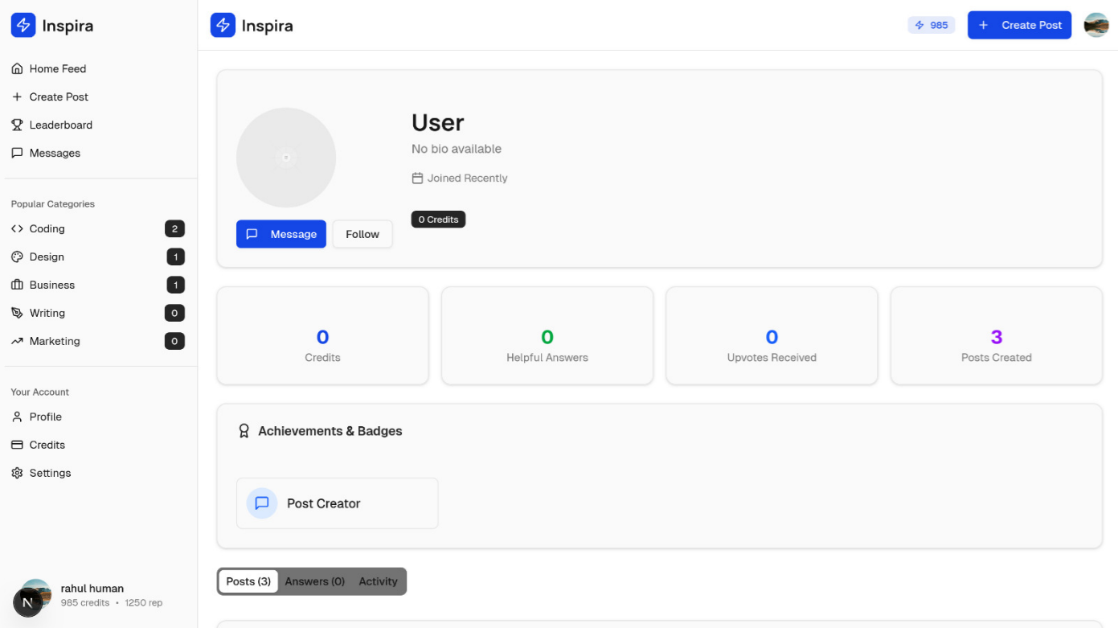
Task: Open Home Feed from sidebar
Action: pyautogui.click(x=57, y=69)
